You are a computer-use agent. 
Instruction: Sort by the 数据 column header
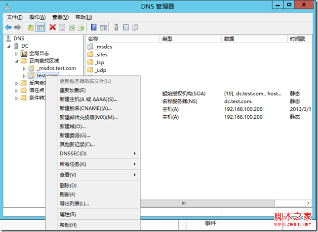pos(255,39)
